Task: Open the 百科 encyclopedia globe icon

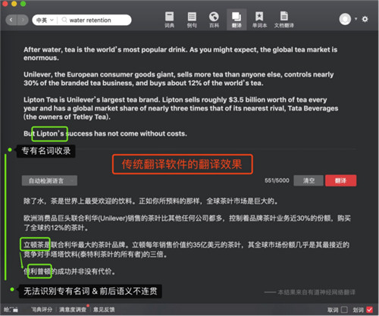Action: tap(214, 20)
